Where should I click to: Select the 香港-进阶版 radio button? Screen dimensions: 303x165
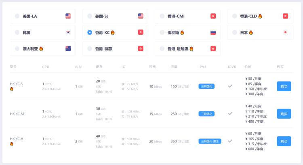(x=162, y=49)
